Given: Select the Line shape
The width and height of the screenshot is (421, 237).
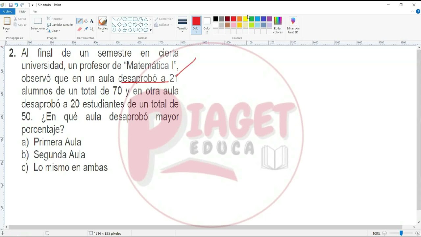Looking at the screenshot, I should 114,19.
